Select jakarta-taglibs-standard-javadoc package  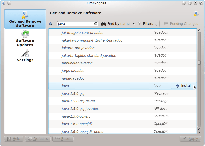click(123, 56)
